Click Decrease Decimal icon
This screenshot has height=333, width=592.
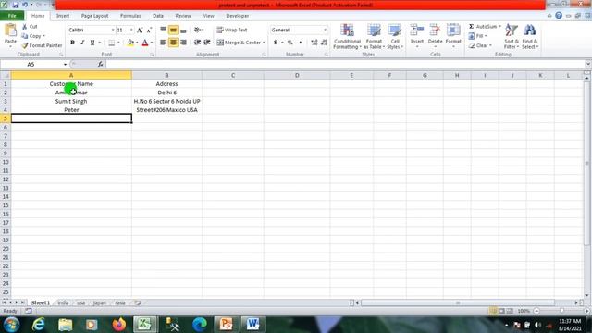324,43
